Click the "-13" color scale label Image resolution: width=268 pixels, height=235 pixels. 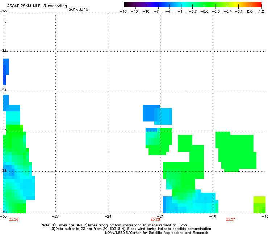pos(134,12)
